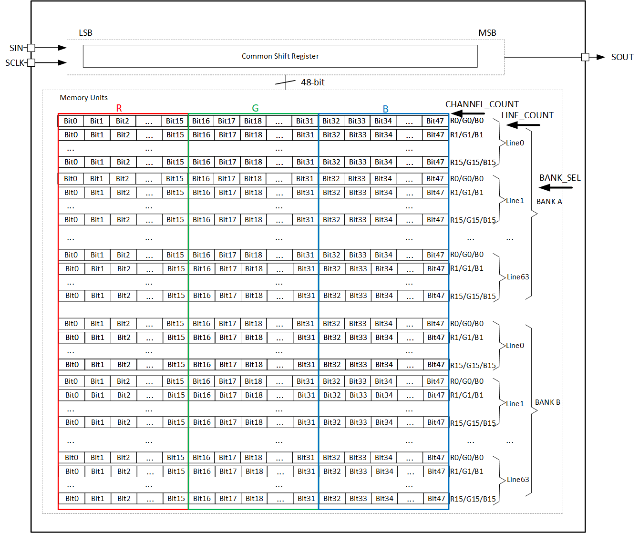Click the Bit0 cell in the first memory row
639x533 pixels.
click(x=71, y=121)
